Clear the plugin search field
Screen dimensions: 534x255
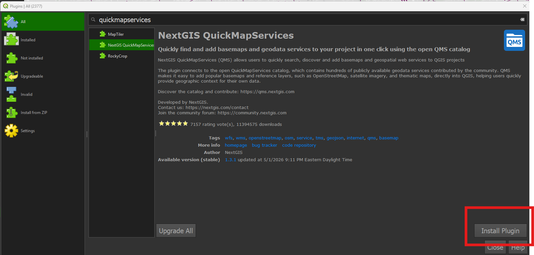[522, 19]
